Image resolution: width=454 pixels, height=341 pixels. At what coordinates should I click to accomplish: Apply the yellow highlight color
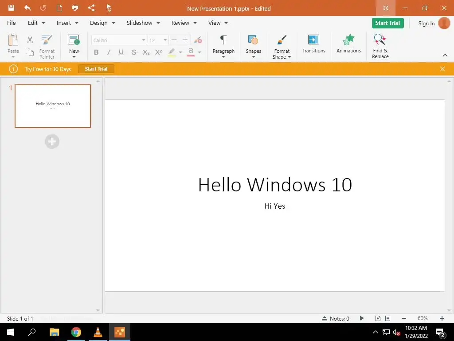coord(172,52)
